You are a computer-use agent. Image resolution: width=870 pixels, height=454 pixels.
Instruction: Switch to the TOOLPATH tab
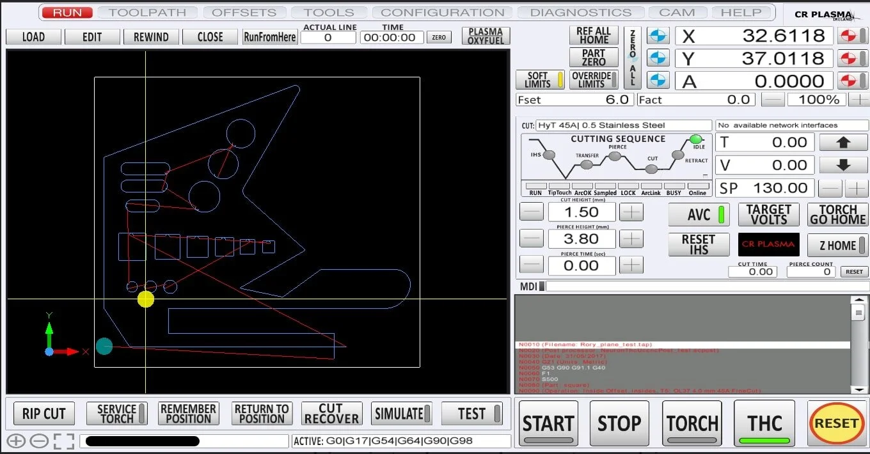pyautogui.click(x=148, y=12)
